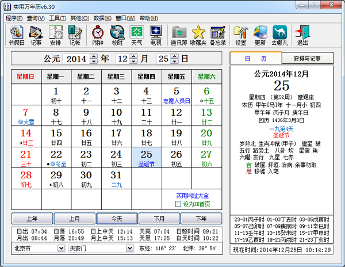
Task: Increase the year with up arrow
Action: tap(94, 56)
